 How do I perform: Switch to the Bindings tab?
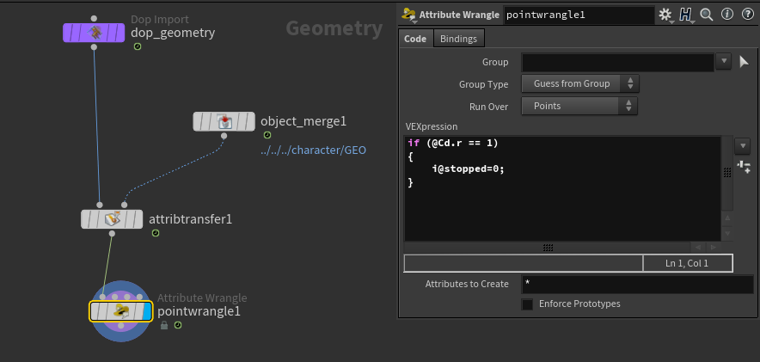coord(459,39)
